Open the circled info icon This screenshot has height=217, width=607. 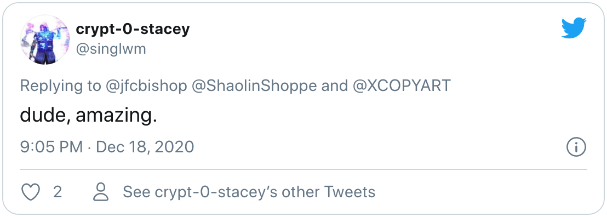tap(576, 147)
